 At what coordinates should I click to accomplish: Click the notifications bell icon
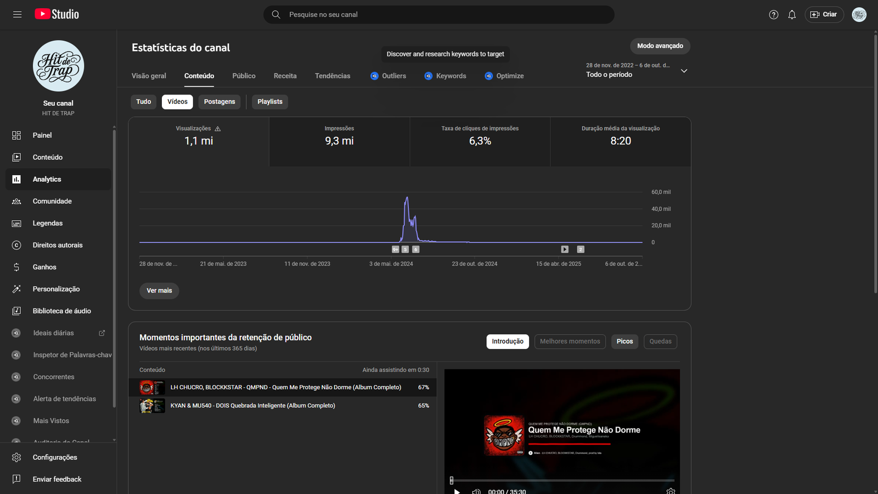click(792, 15)
